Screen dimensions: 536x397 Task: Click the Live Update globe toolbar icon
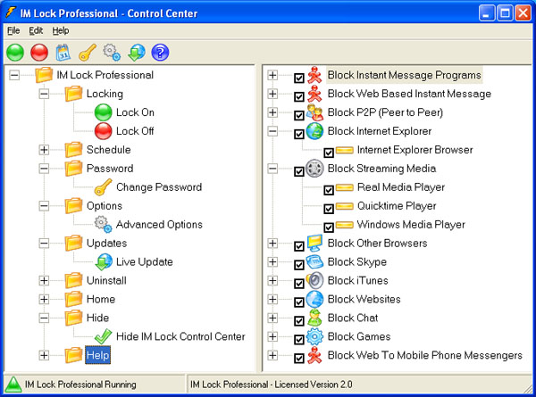[137, 53]
